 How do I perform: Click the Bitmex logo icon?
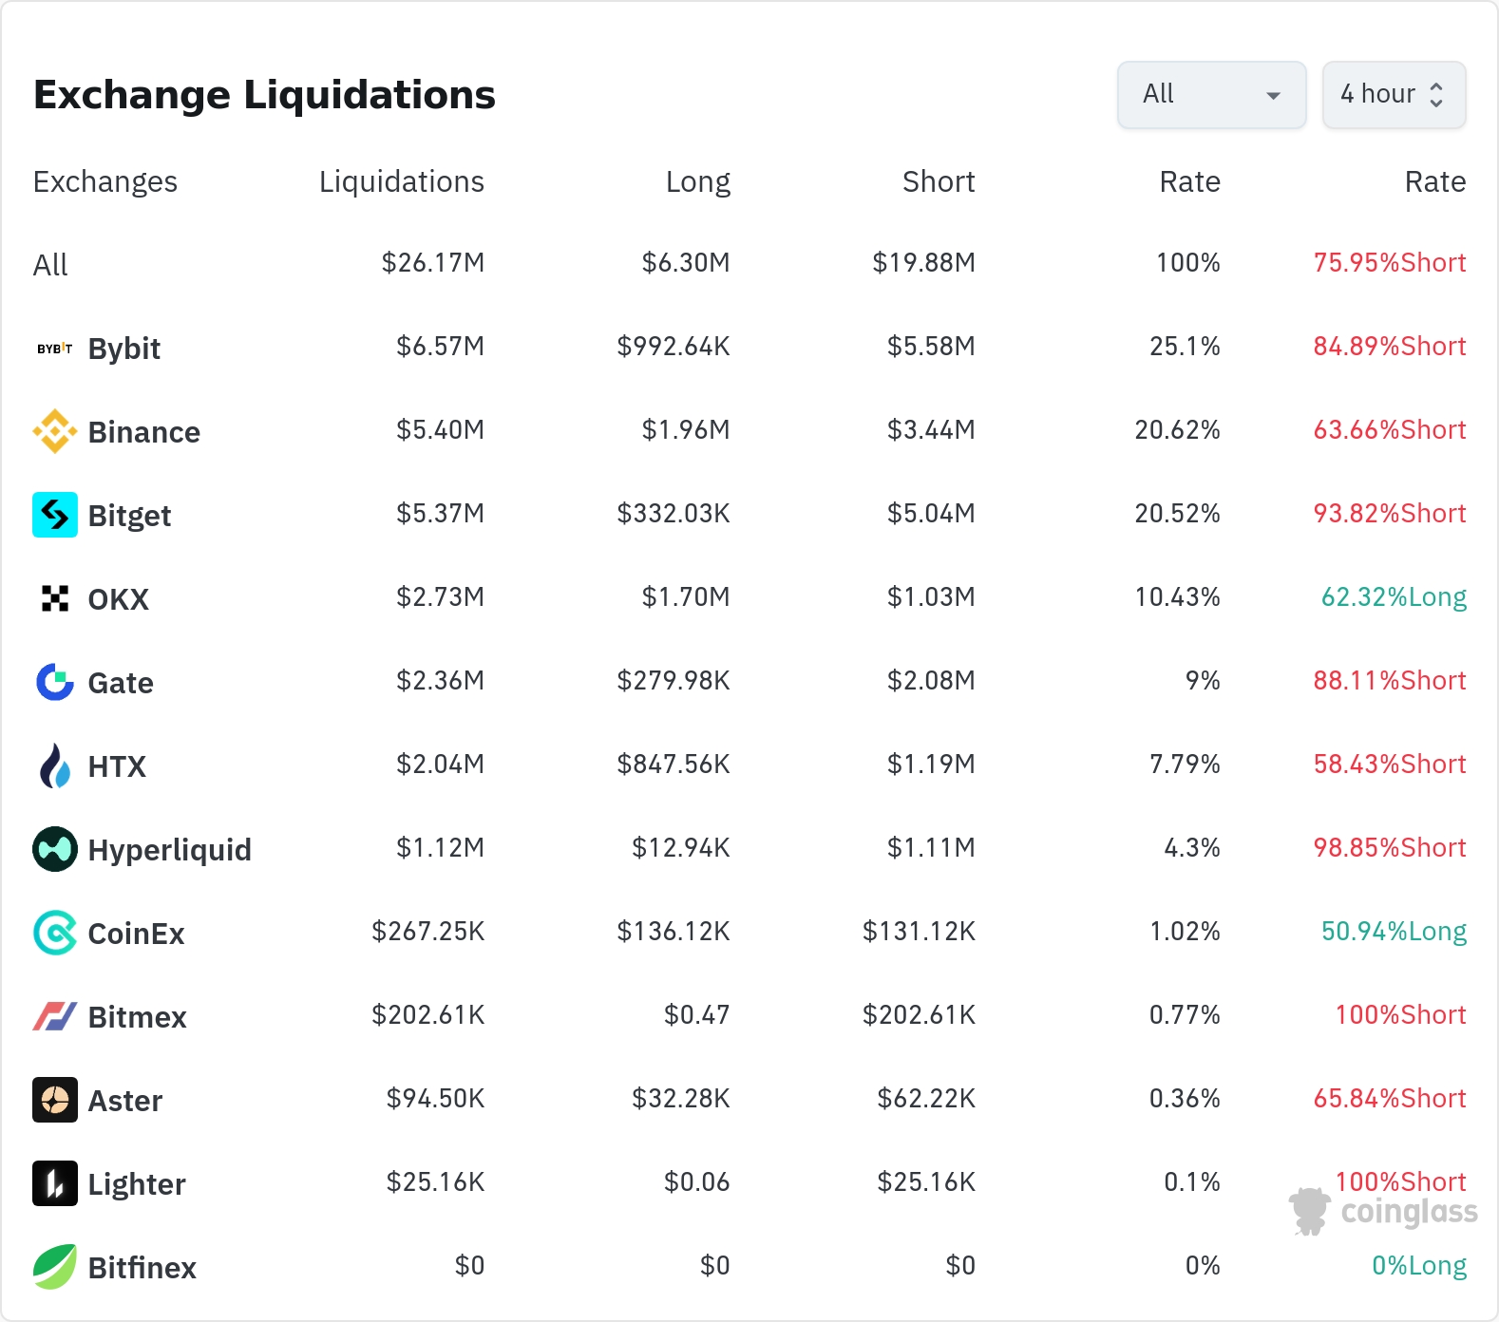(x=55, y=1016)
